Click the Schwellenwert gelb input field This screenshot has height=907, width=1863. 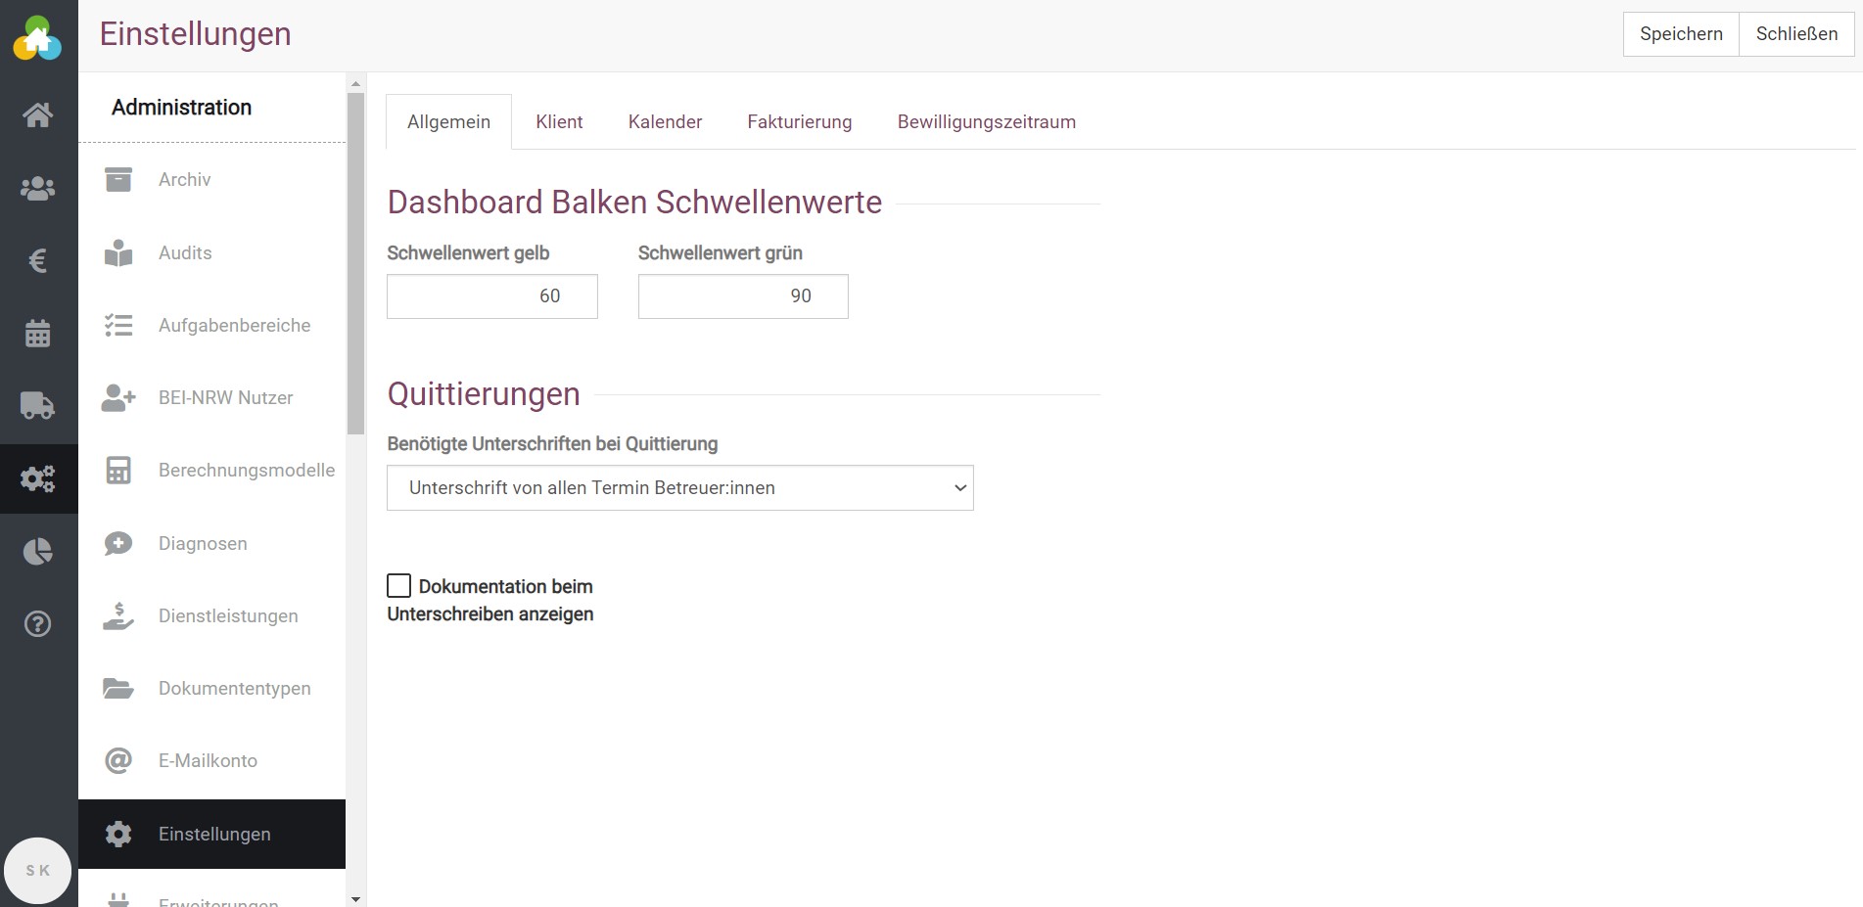click(491, 296)
